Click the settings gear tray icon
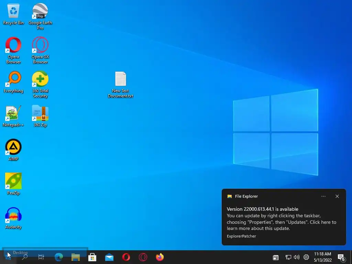The image size is (352, 264). 306,257
